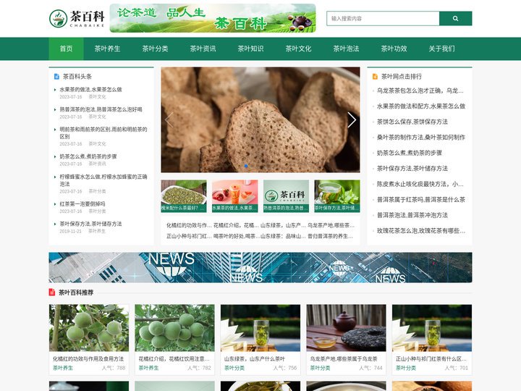Image resolution: width=521 pixels, height=391 pixels.
Task: Open card 化橘红的功效与作用及食用方法
Action: click(x=89, y=338)
